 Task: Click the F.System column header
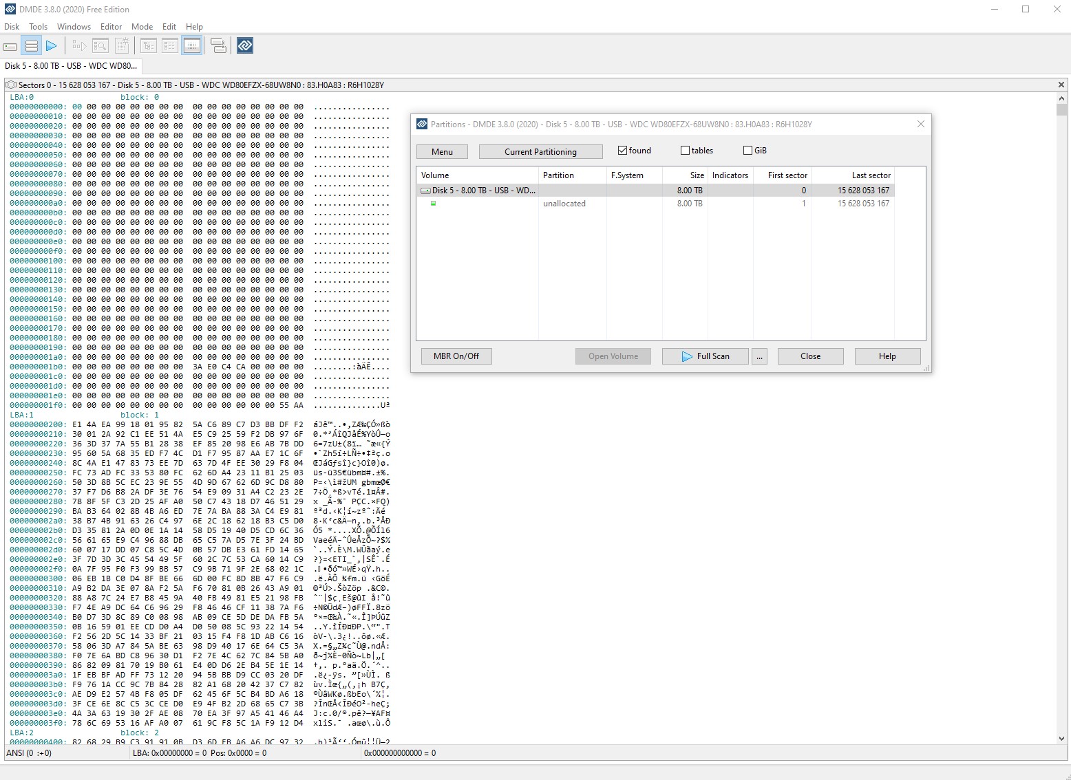(x=634, y=175)
